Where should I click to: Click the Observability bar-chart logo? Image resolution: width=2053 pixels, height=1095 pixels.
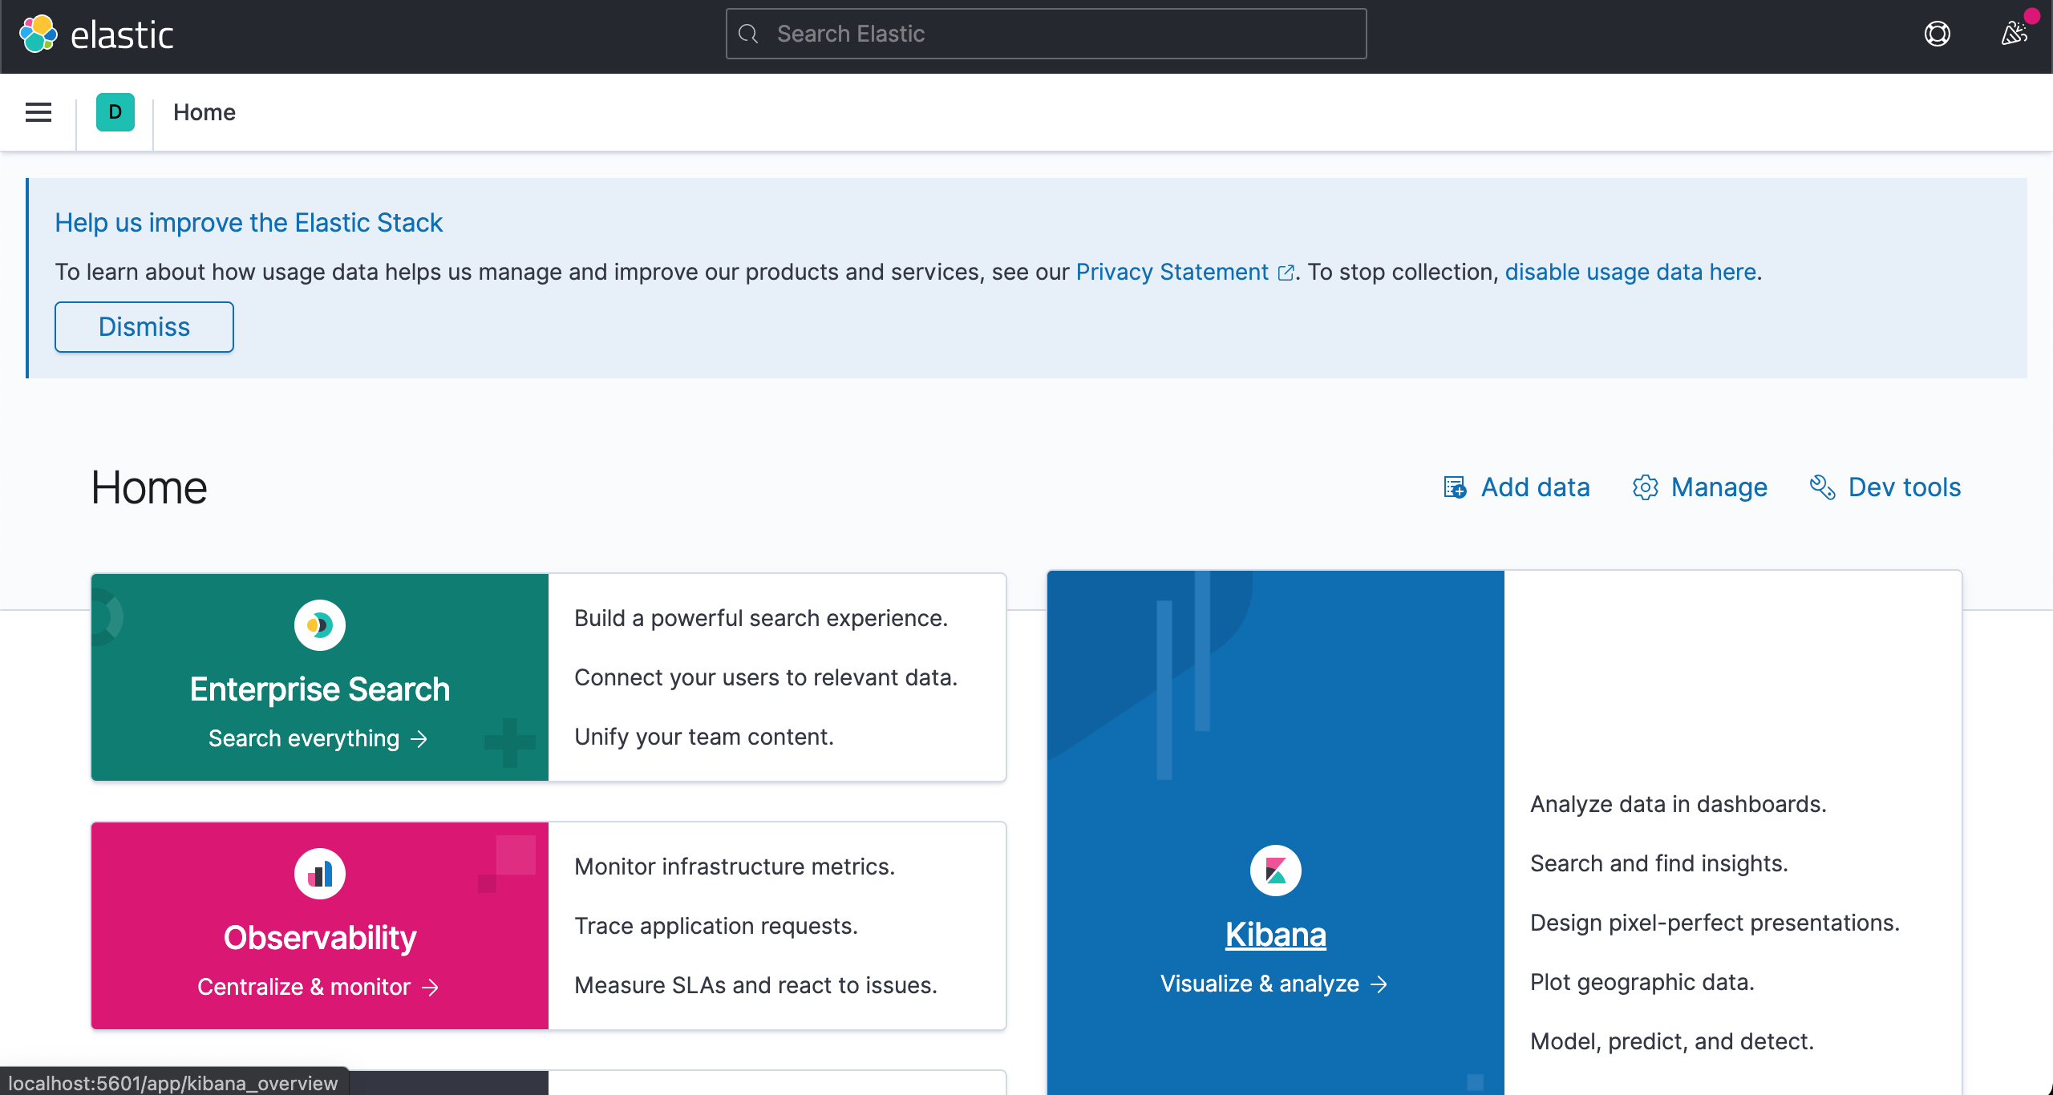(x=319, y=874)
